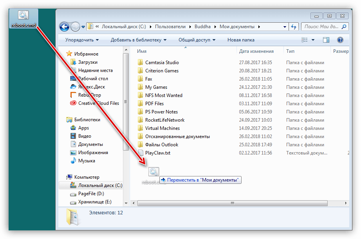Image resolution: width=361 pixels, height=239 pixels.
Task: Toggle the preview pane button
Action: point(326,40)
